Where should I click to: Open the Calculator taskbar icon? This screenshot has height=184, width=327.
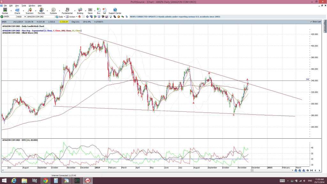pos(56,181)
